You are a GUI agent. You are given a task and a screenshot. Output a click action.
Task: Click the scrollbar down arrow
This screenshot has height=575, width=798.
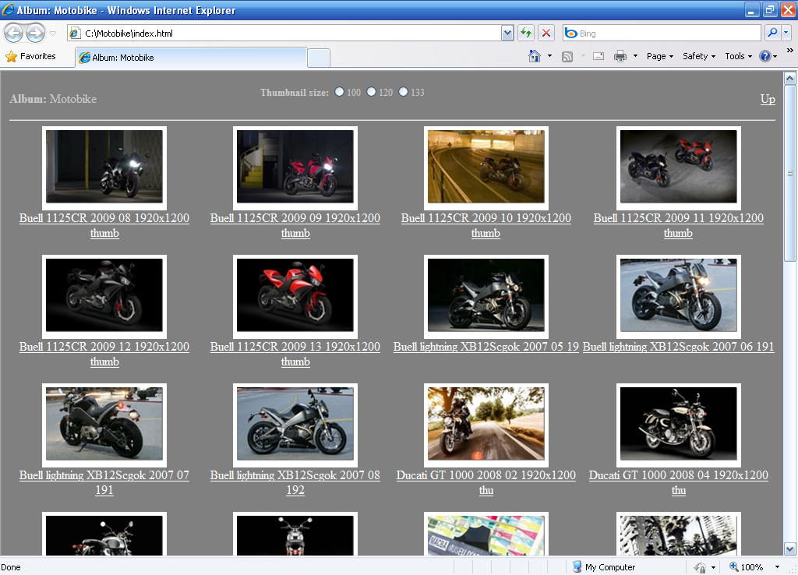coord(790,549)
